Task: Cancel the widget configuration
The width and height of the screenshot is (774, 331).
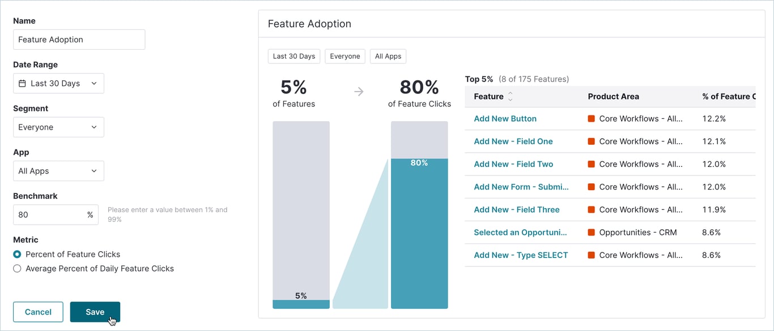Action: point(38,312)
